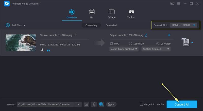Screen dimensions: 203x111
Task: Open the Convert All to format dropdown
Action: 183,25
